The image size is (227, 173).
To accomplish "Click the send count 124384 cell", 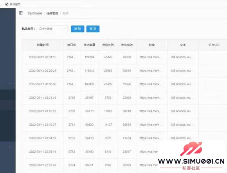I will coord(89,57).
